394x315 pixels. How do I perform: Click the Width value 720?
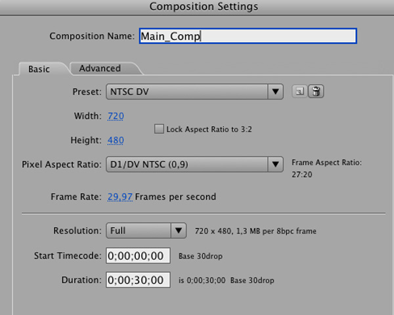pyautogui.click(x=116, y=116)
